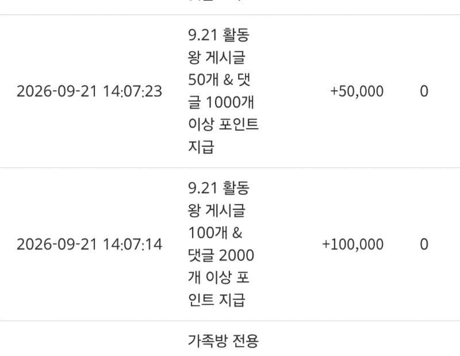Screen dimensions: 460x356
Task: Click the '개 이상 포' text line
Action: 218,277
